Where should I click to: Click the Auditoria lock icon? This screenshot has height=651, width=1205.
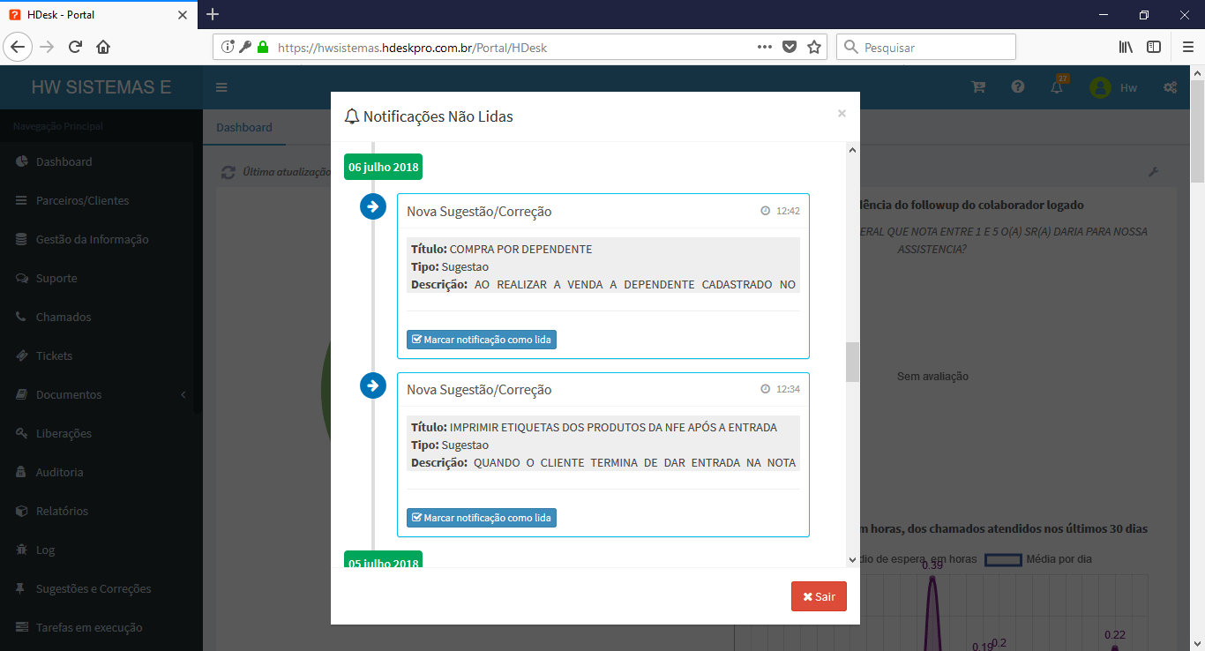[21, 472]
